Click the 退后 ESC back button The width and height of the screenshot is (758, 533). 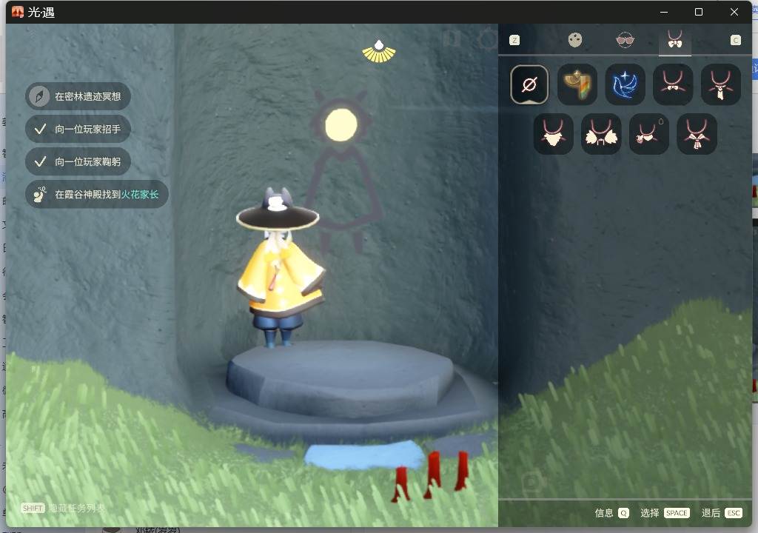pos(722,513)
